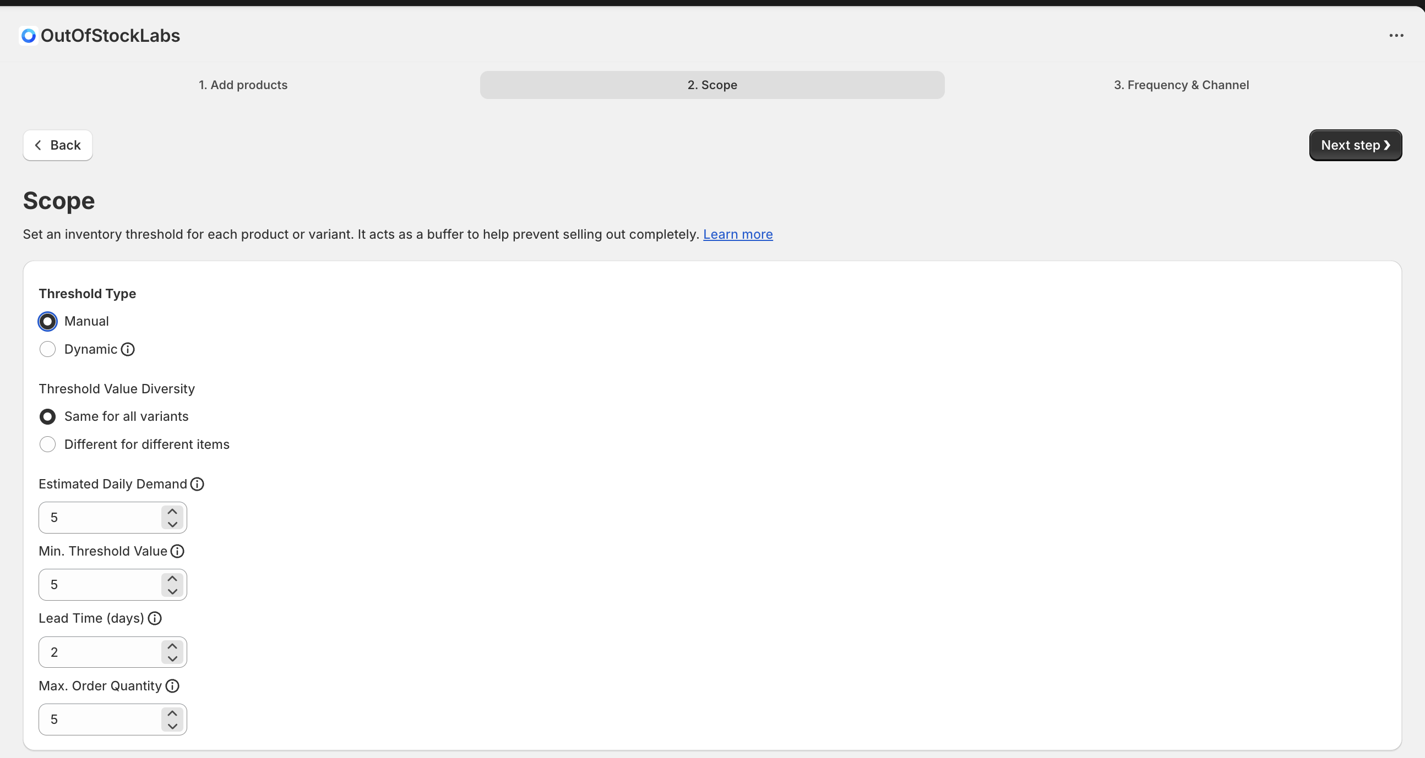Select Dynamic threshold type
1425x758 pixels.
[47, 349]
